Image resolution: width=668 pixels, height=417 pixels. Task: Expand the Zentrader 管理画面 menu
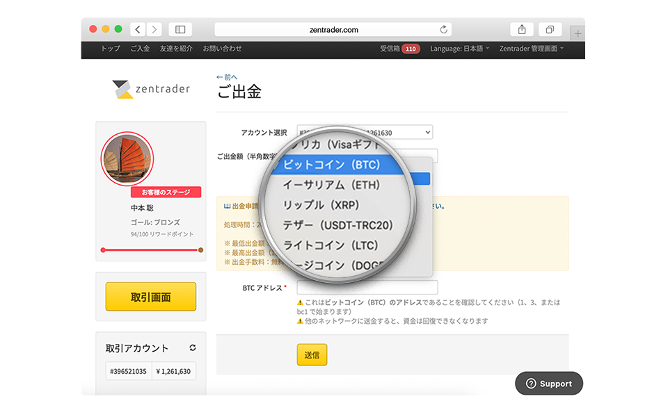click(531, 49)
